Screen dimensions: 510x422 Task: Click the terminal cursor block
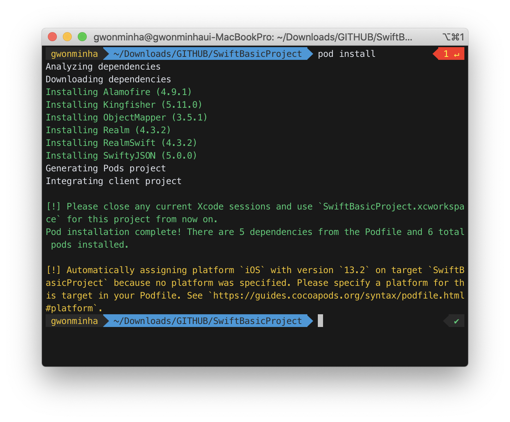320,321
